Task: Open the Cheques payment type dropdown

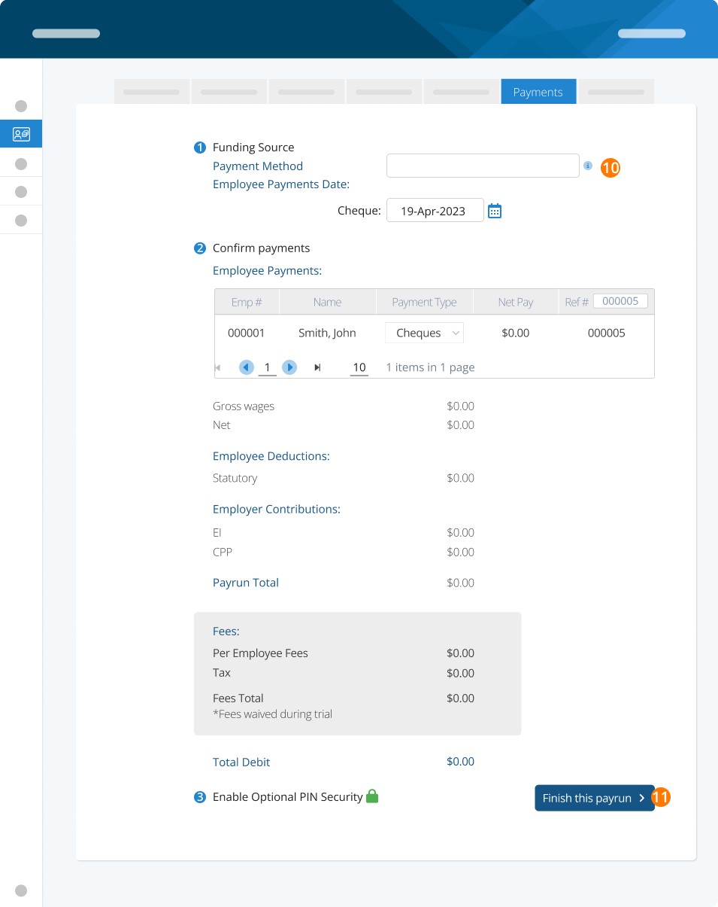Action: (x=424, y=333)
